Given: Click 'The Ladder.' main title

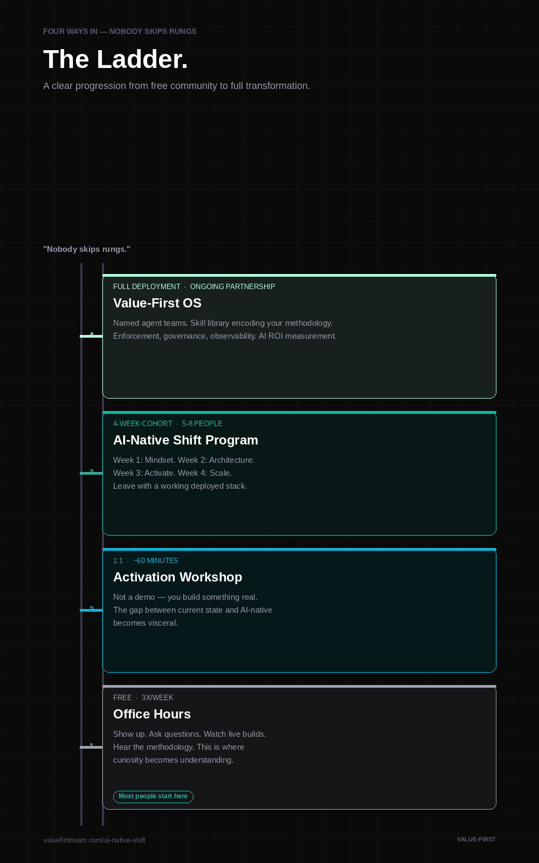Looking at the screenshot, I should tap(115, 59).
